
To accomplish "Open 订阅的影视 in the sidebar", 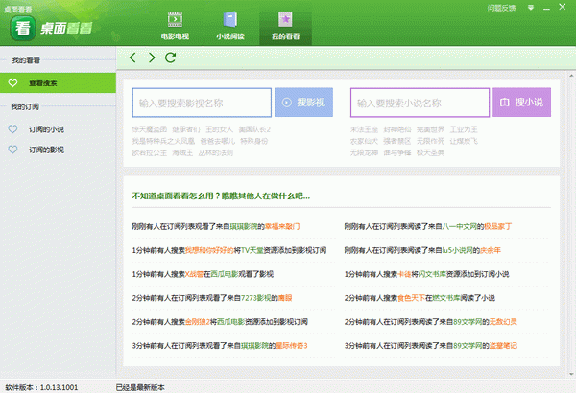I will (46, 150).
